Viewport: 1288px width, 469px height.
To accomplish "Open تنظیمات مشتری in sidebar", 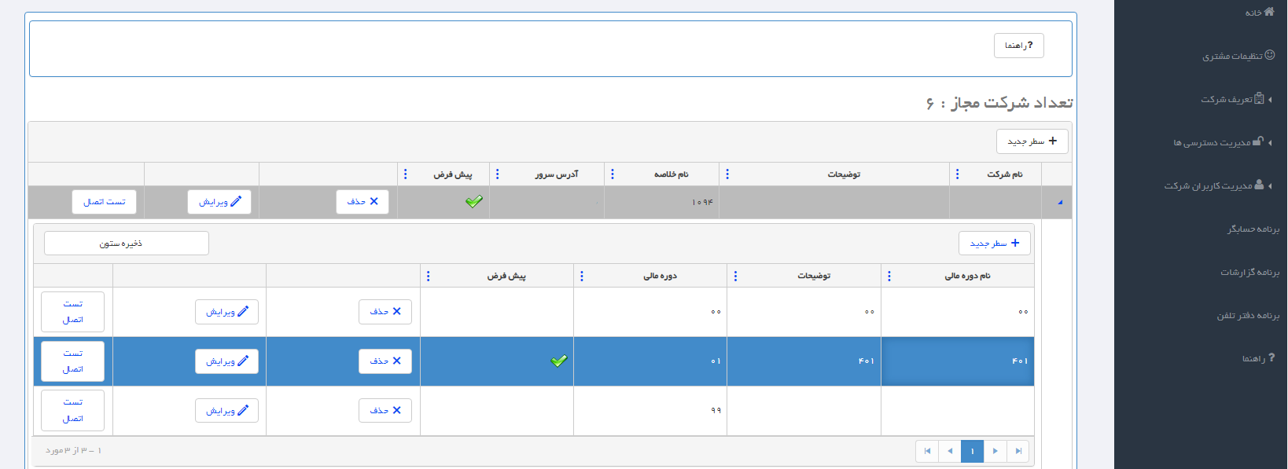I will [x=1238, y=56].
